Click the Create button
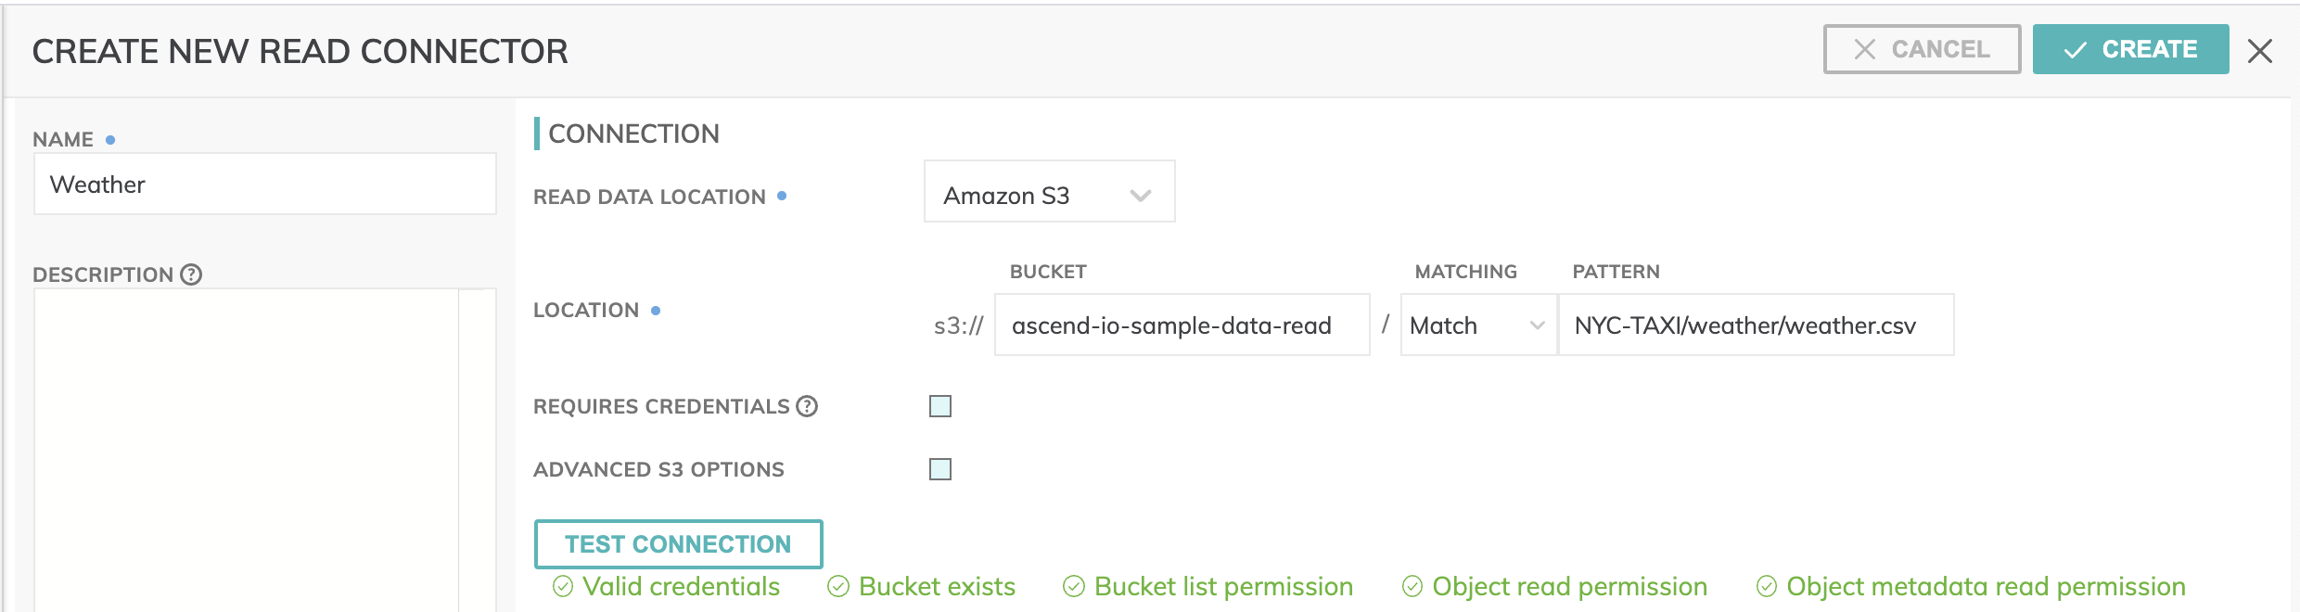 [2130, 49]
